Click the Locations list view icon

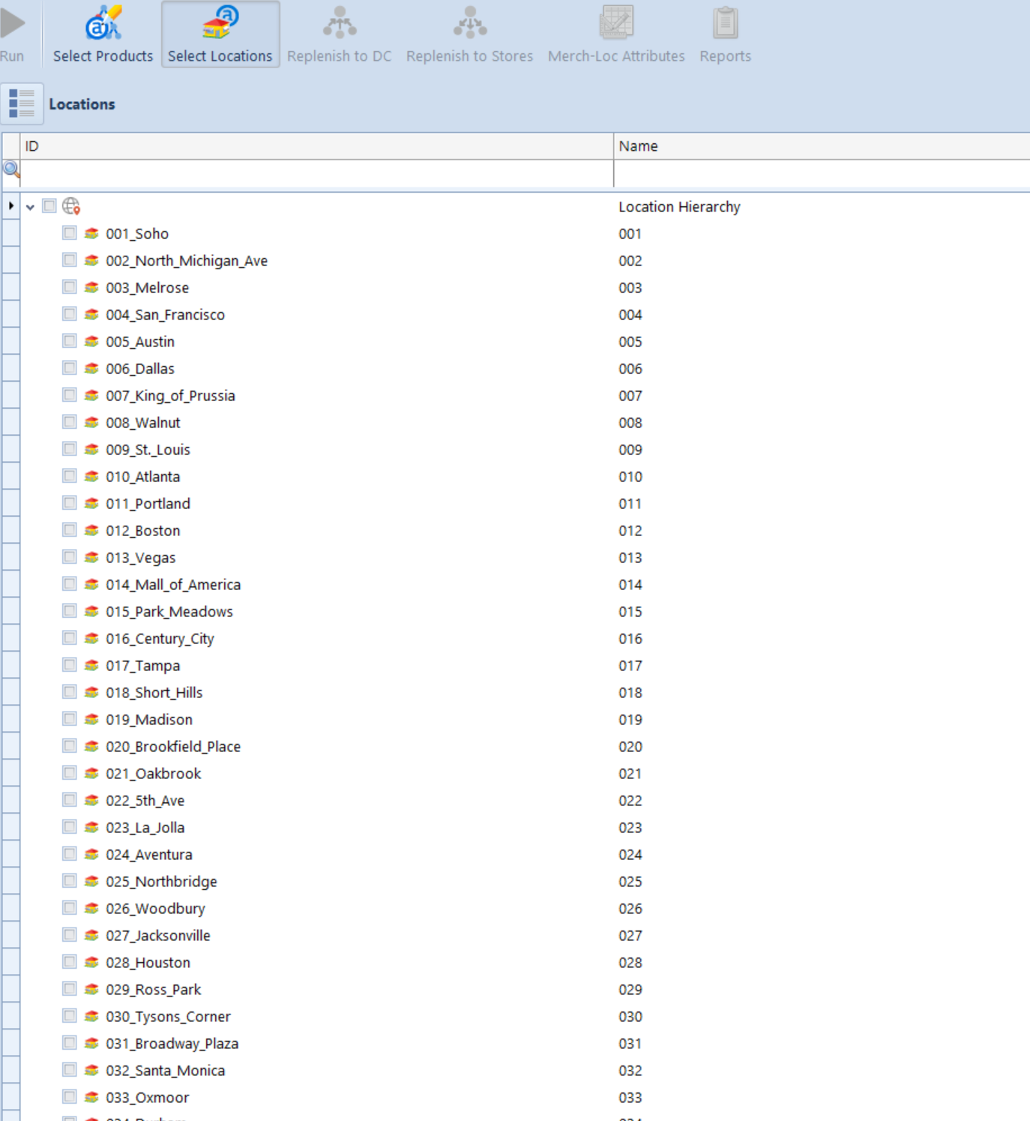coord(22,103)
